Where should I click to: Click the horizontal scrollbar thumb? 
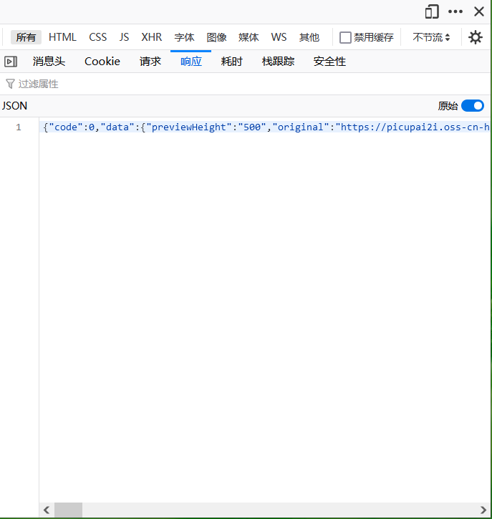pyautogui.click(x=69, y=510)
